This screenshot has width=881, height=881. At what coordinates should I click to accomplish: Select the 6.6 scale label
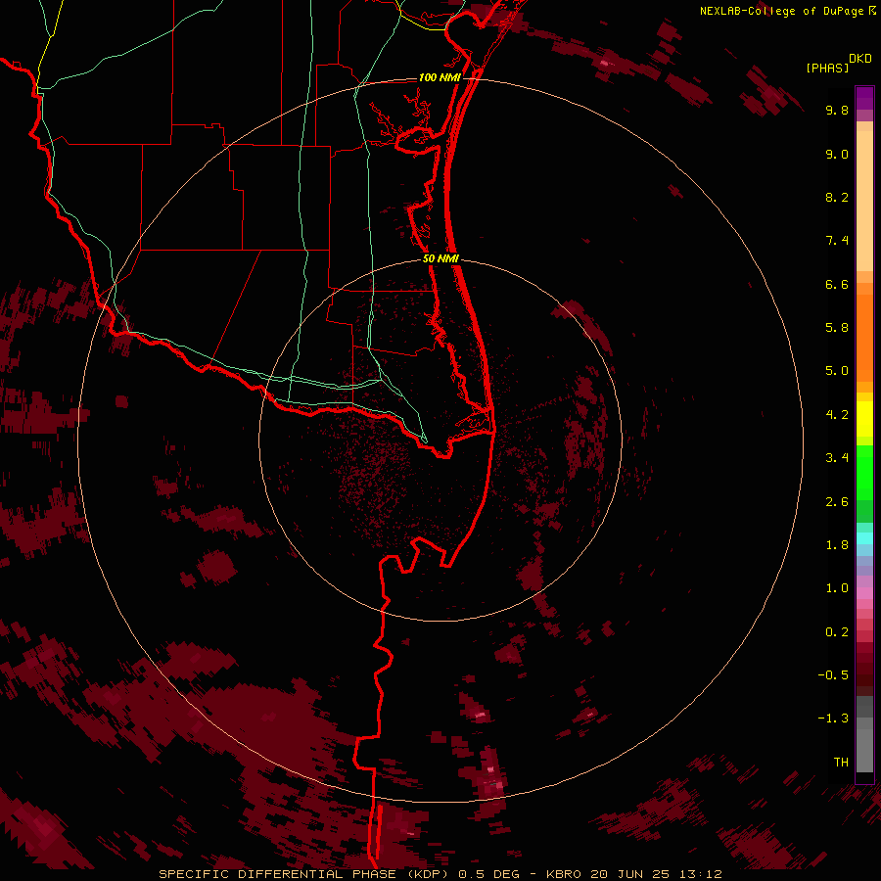837,284
